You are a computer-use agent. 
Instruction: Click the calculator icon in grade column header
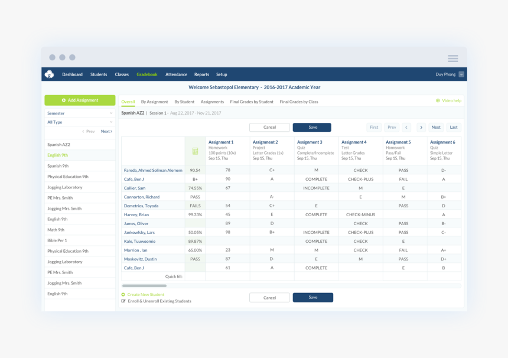coord(195,151)
